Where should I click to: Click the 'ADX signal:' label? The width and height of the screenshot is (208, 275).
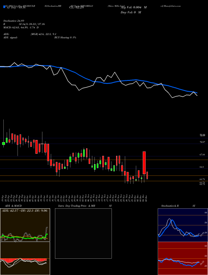click(10, 37)
